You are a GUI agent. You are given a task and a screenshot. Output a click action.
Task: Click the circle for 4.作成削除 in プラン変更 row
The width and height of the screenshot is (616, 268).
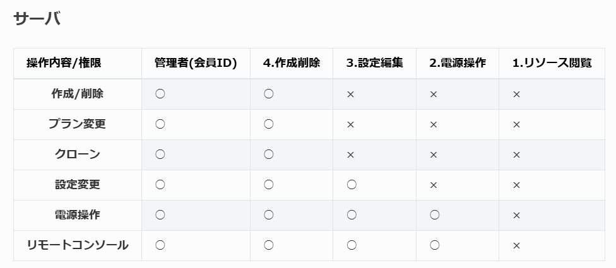click(x=269, y=124)
